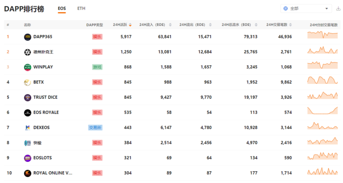View 快梭 24H transaction sparkline chart
Image resolution: width=343 pixels, height=183 pixels.
pyautogui.click(x=322, y=141)
